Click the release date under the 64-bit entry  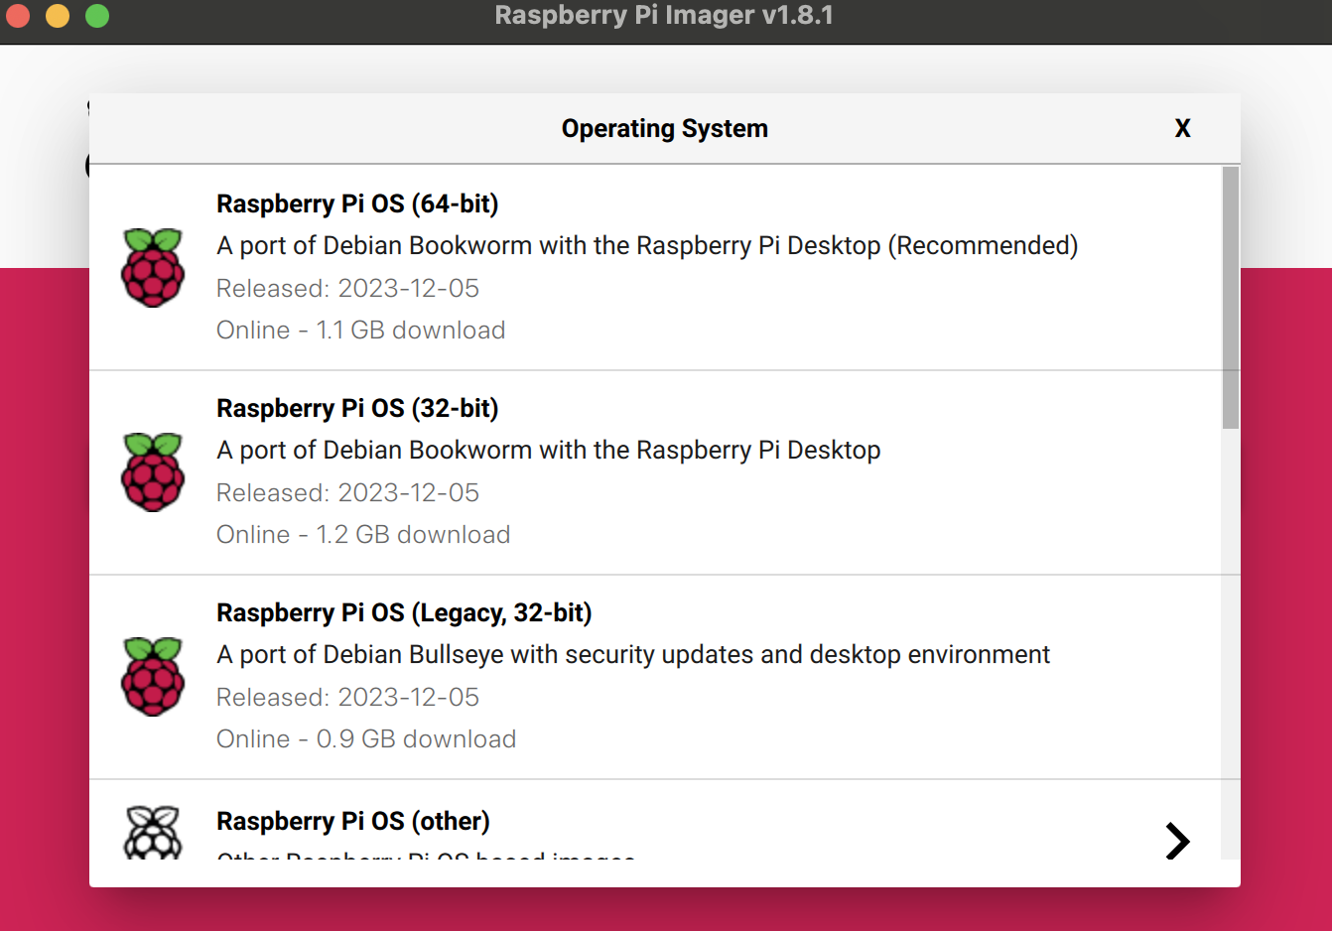pos(347,288)
